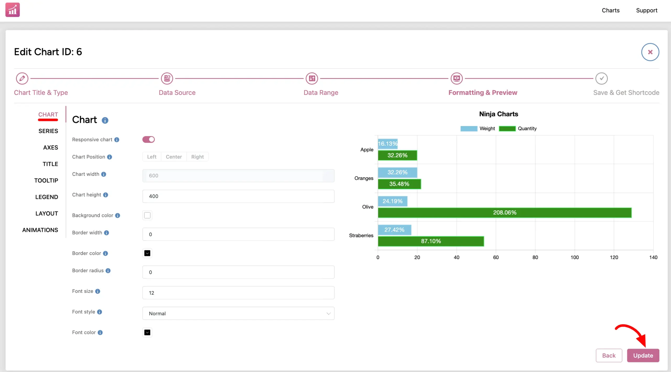Select Center chart position
The image size is (671, 372).
[x=174, y=157]
